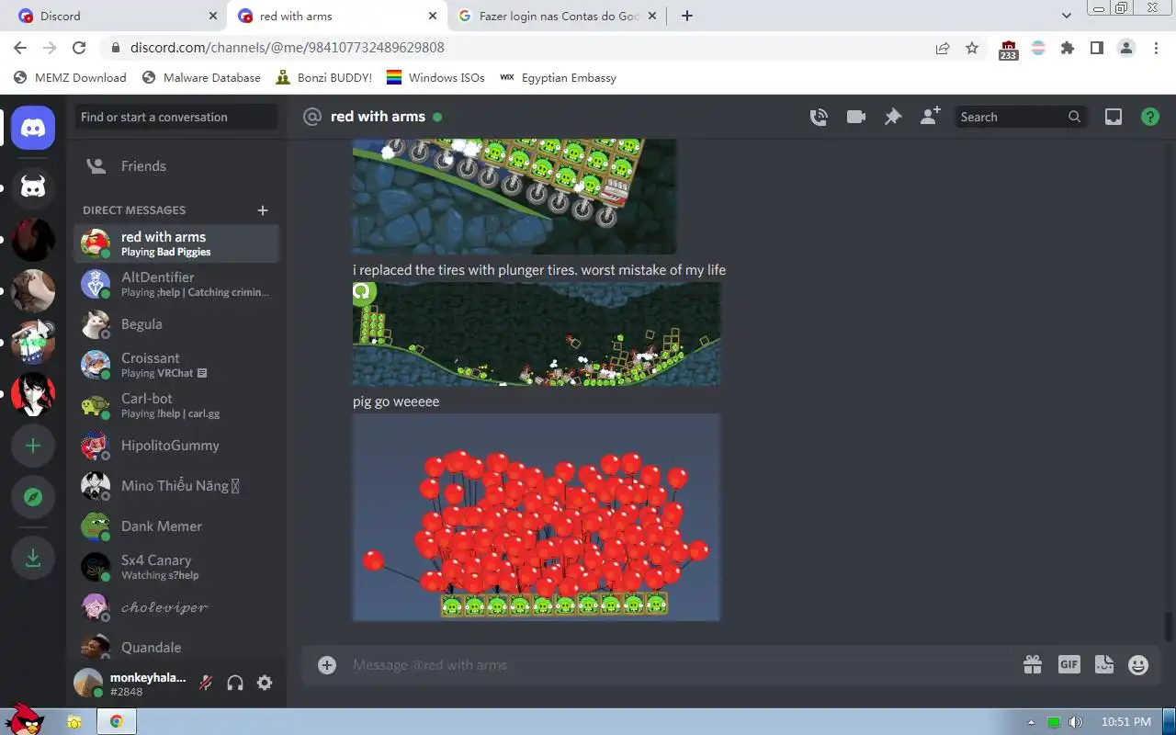
Task: Open sticker picker
Action: pyautogui.click(x=1104, y=664)
